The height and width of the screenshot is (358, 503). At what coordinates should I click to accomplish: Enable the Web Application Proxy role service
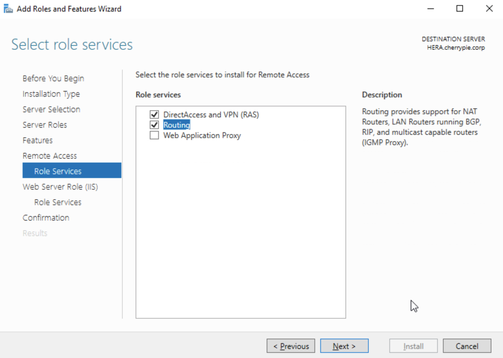point(154,135)
